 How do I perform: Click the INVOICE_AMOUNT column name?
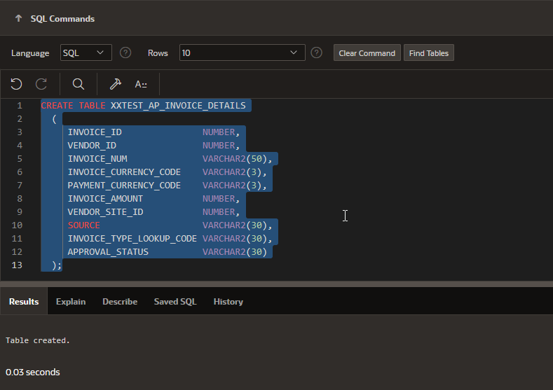(x=105, y=199)
